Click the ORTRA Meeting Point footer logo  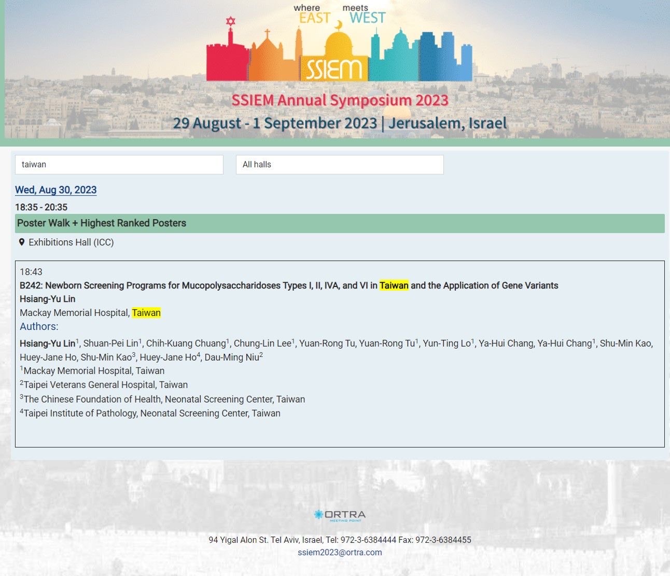click(340, 515)
